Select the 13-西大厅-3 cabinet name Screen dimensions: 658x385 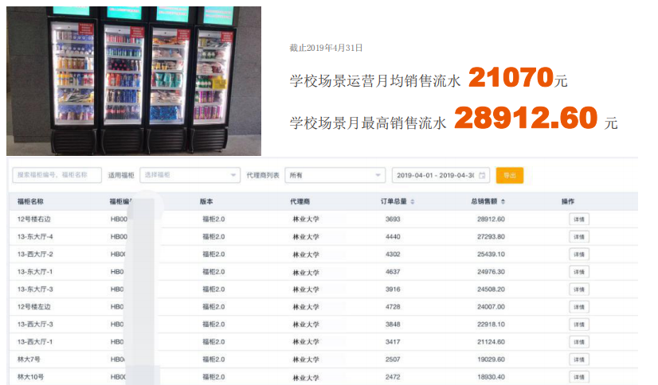tap(35, 325)
